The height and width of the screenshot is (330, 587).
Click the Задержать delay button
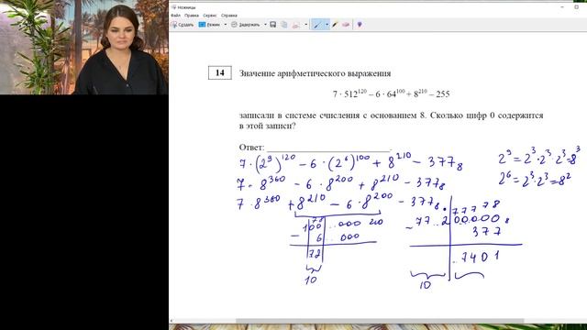tap(246, 25)
